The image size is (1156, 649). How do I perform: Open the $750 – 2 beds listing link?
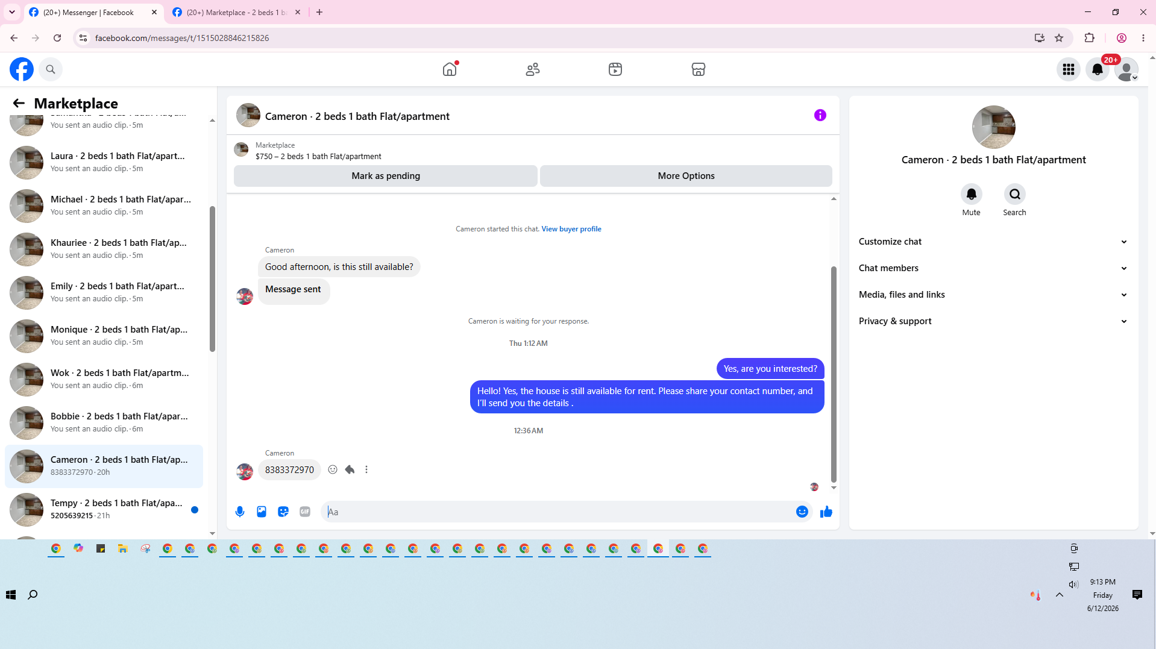pyautogui.click(x=318, y=156)
